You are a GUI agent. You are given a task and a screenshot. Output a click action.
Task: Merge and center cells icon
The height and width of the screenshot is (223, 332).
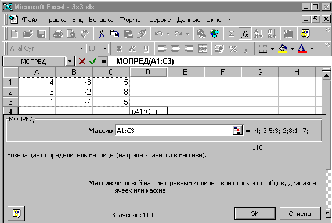[203, 49]
